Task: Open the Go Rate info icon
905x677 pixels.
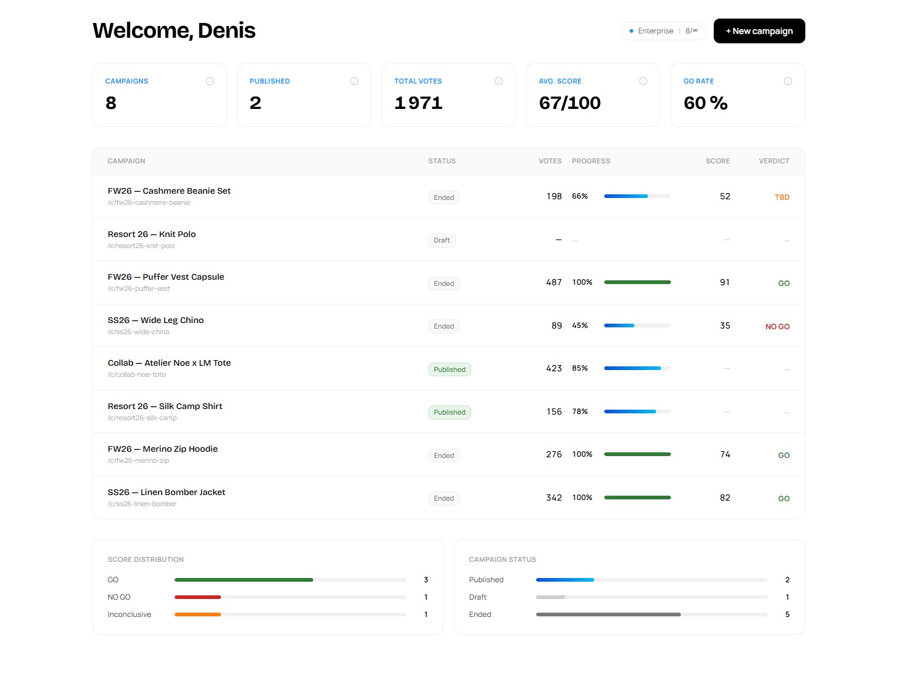Action: 787,80
